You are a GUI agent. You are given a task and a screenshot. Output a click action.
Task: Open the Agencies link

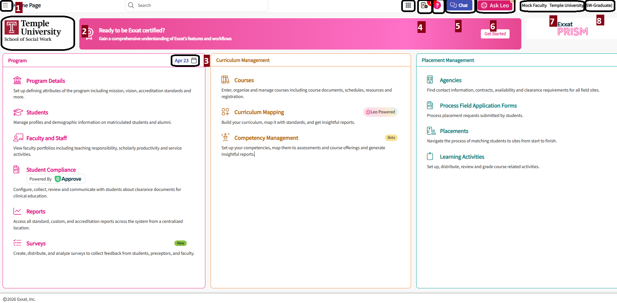click(x=451, y=80)
